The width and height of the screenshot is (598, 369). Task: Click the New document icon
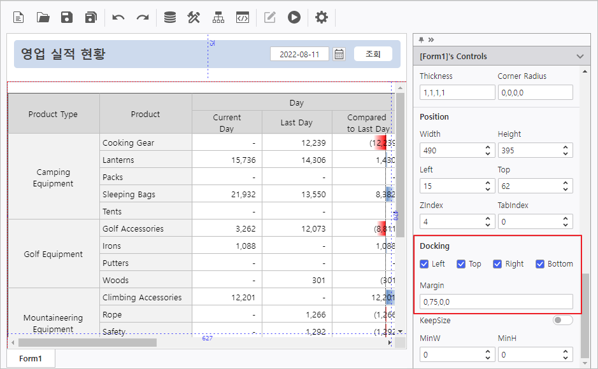pos(18,18)
